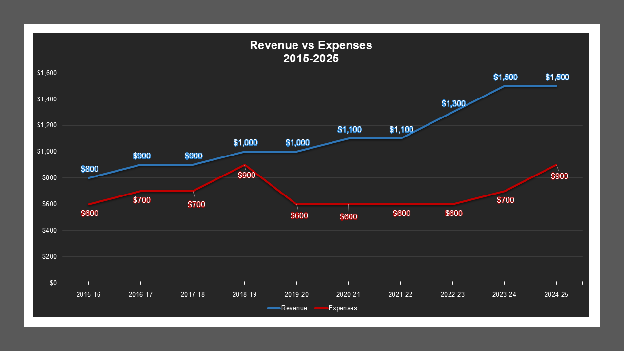Click the $1,500 data label at 2024-25

point(556,77)
